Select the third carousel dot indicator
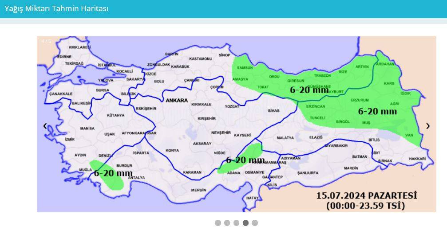 pyautogui.click(x=236, y=223)
